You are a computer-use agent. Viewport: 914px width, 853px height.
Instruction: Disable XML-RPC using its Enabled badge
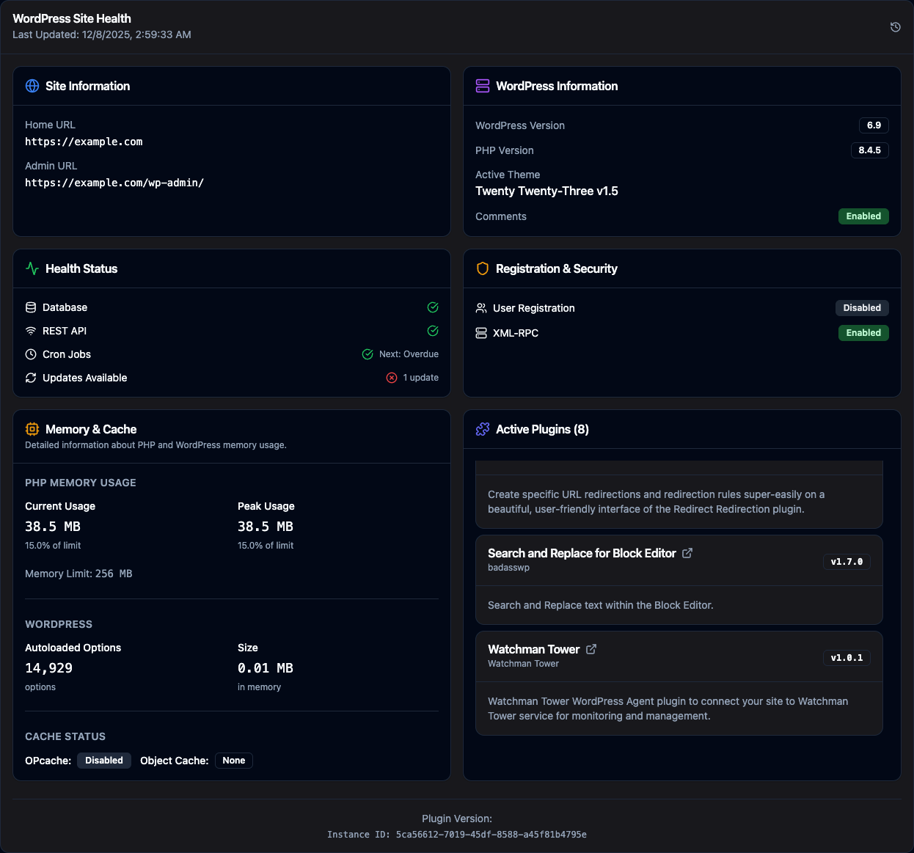863,333
